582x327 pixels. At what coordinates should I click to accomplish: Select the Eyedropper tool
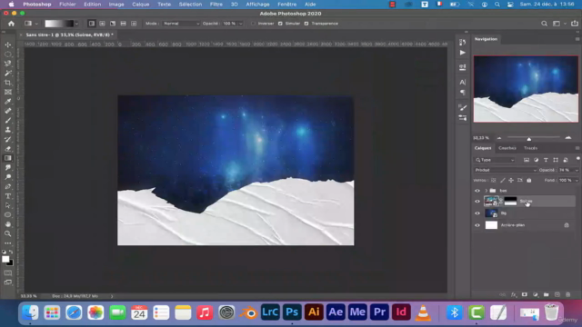click(x=8, y=101)
